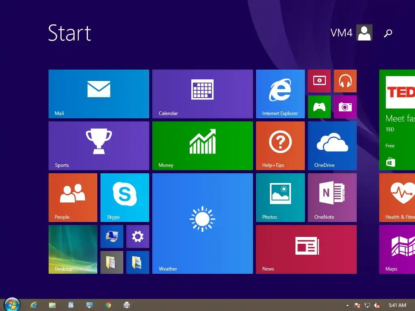415x311 pixels.
Task: Open the green Xbox Games controller tile
Action: point(319,107)
